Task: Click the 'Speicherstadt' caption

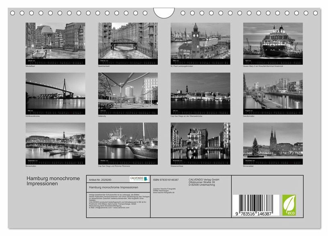Action: (x=104, y=66)
